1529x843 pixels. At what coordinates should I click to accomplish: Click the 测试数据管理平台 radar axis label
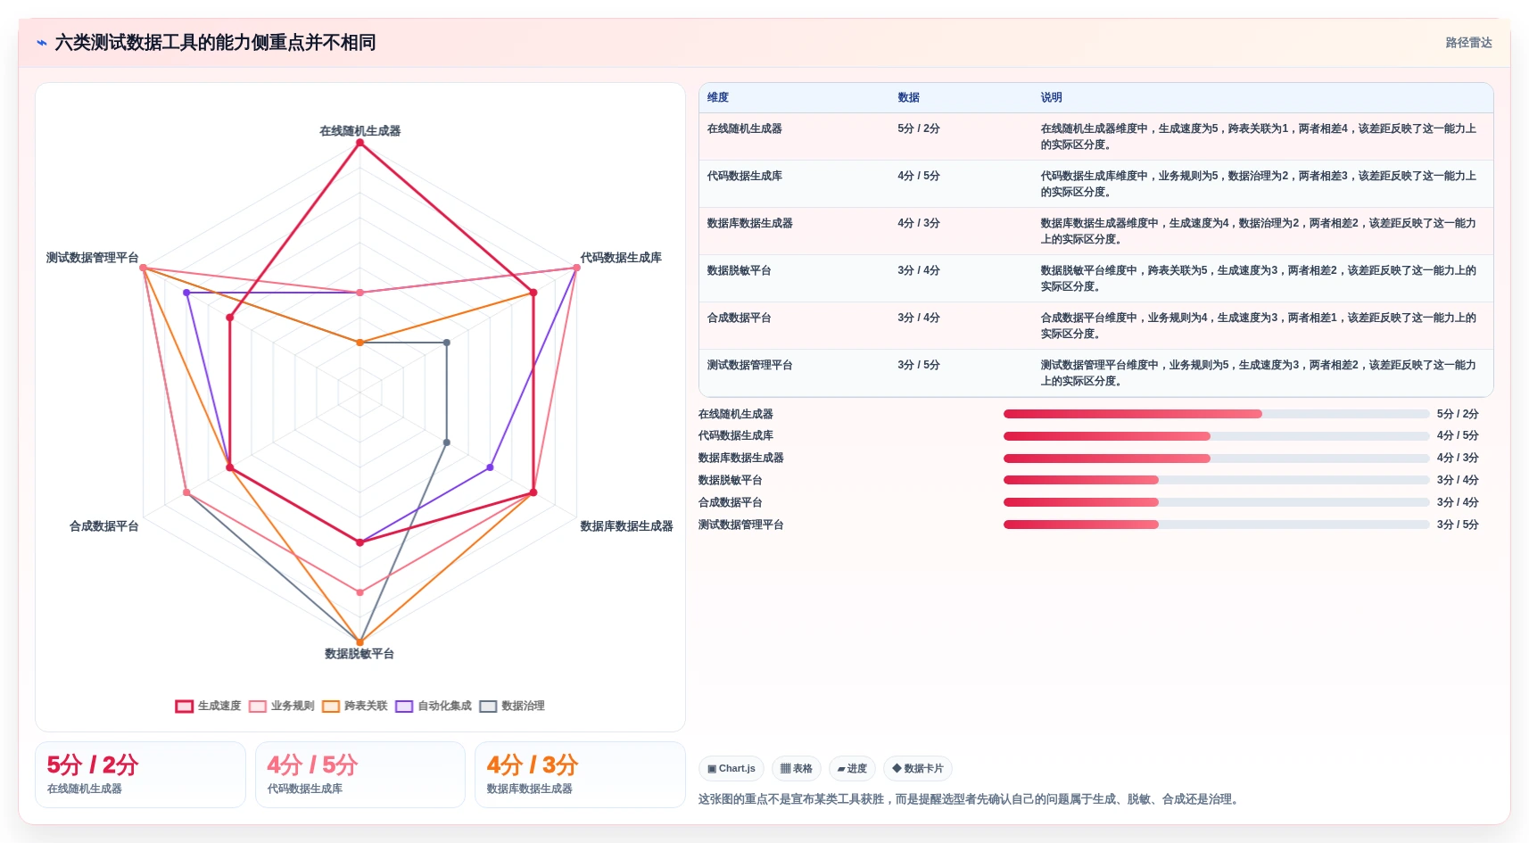point(93,258)
